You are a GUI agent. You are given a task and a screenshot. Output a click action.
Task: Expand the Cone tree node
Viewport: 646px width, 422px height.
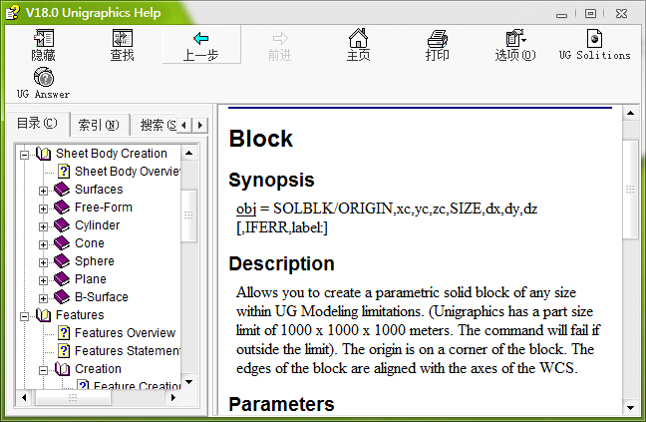43,244
